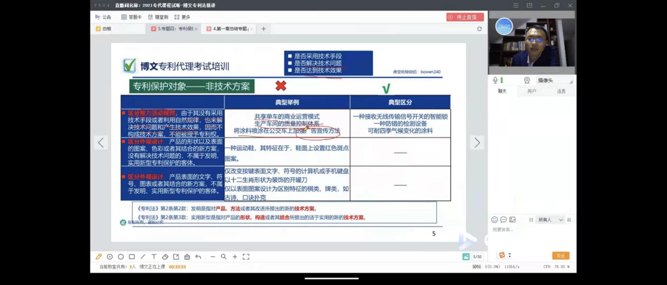Toggle the microphone on or off
This screenshot has height=285, width=667.
(495, 80)
